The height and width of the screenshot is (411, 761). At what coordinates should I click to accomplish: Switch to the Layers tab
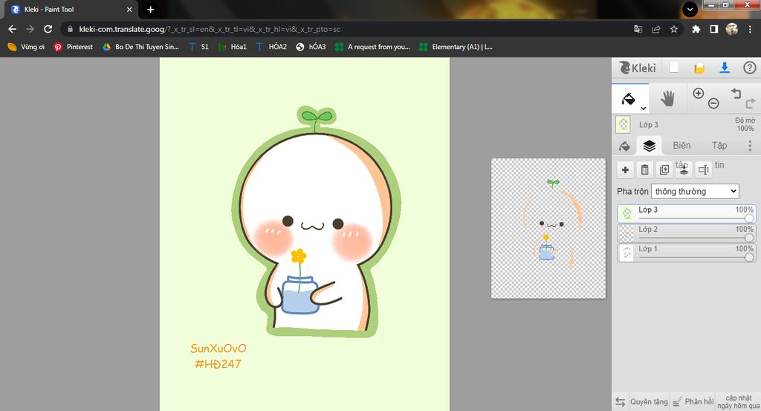pos(650,146)
